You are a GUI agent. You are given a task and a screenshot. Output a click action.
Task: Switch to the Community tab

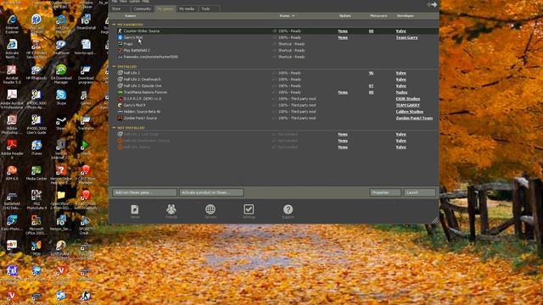tap(143, 8)
